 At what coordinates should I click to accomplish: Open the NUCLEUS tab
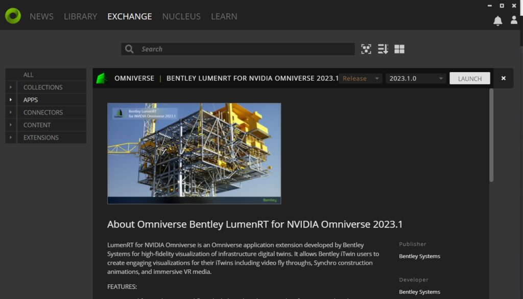(181, 16)
